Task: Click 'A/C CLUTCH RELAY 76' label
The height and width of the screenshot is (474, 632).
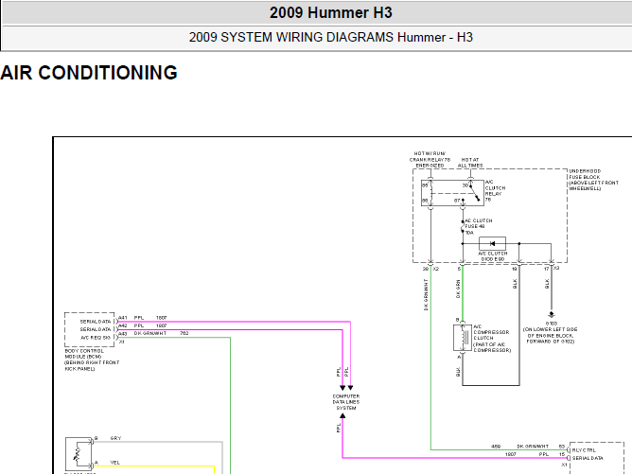Action: coord(495,191)
